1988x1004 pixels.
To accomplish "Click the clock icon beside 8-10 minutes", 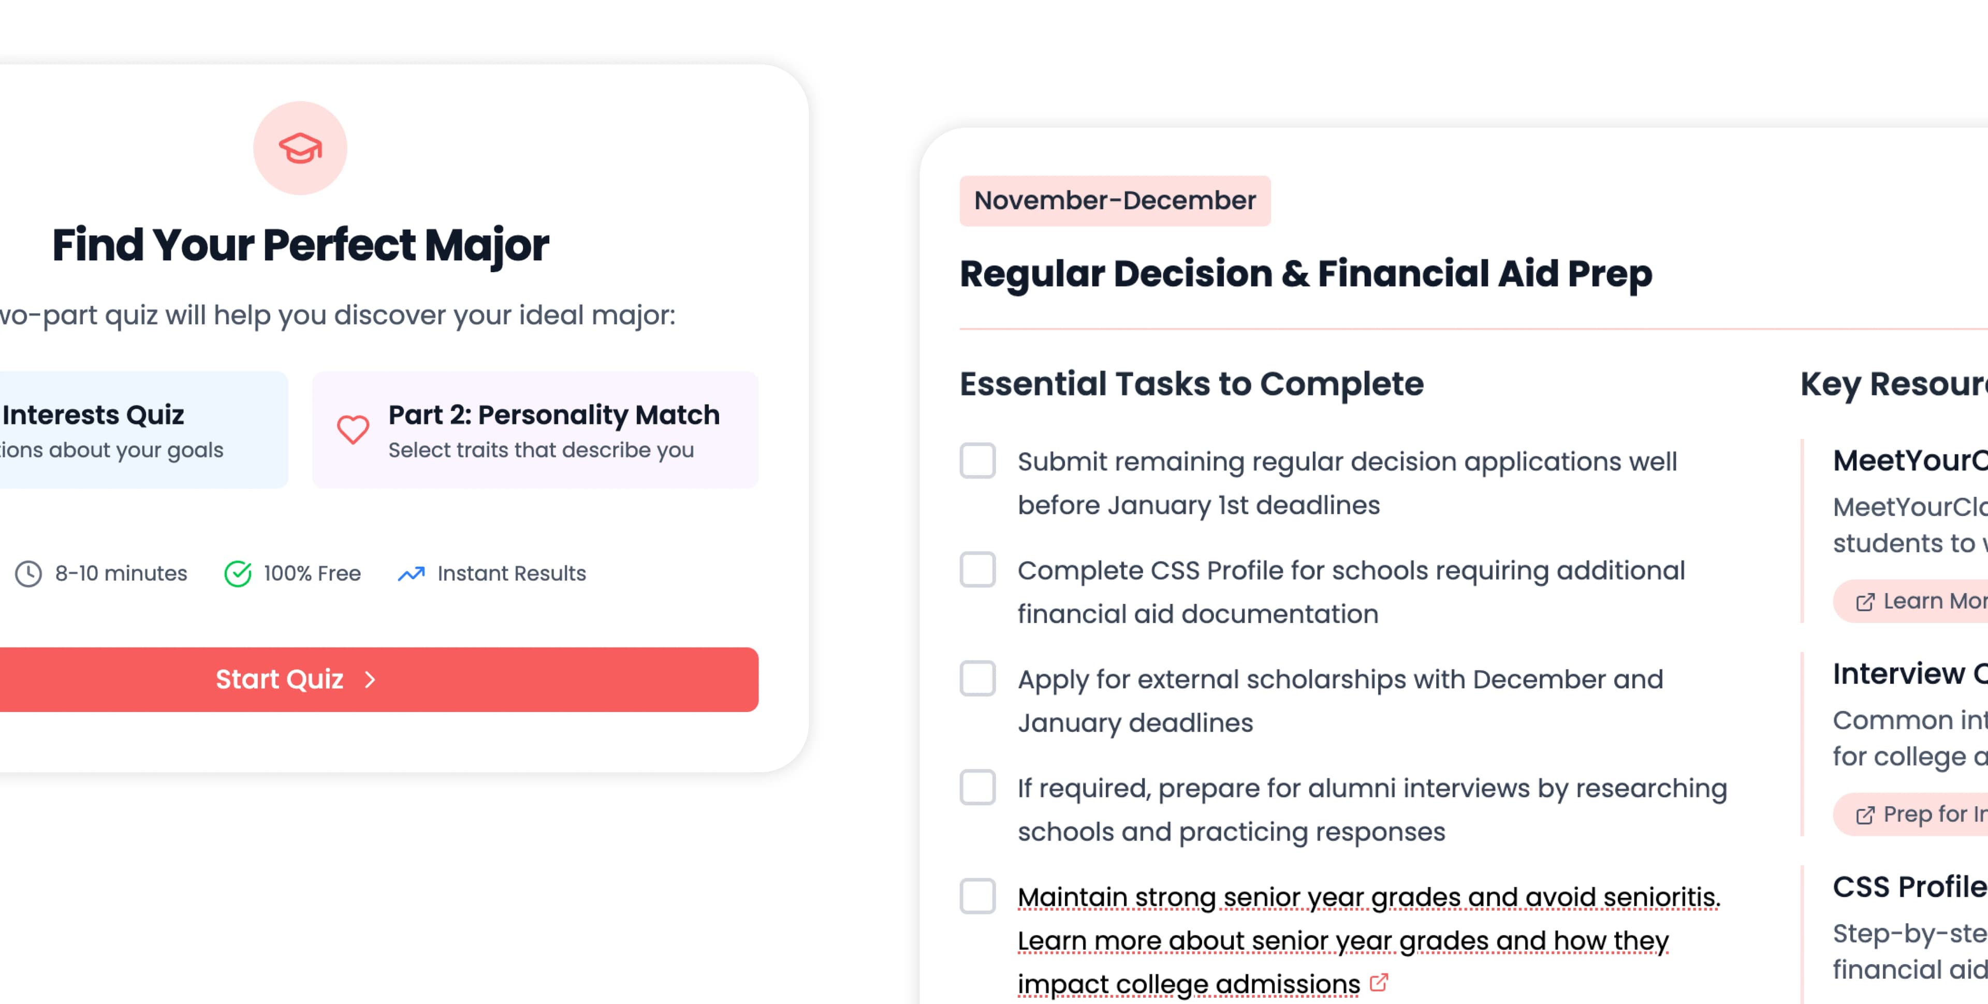I will (x=28, y=572).
